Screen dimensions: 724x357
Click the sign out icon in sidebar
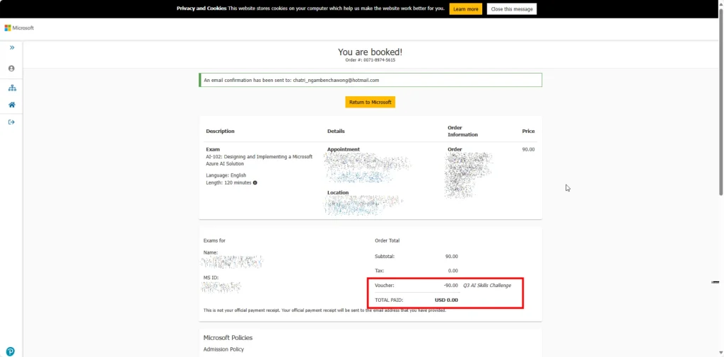tap(11, 122)
